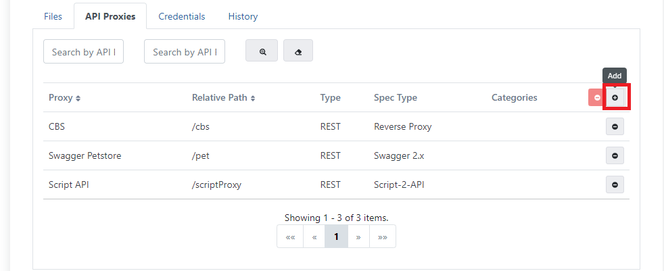Focus the first Search by API input

coord(83,52)
